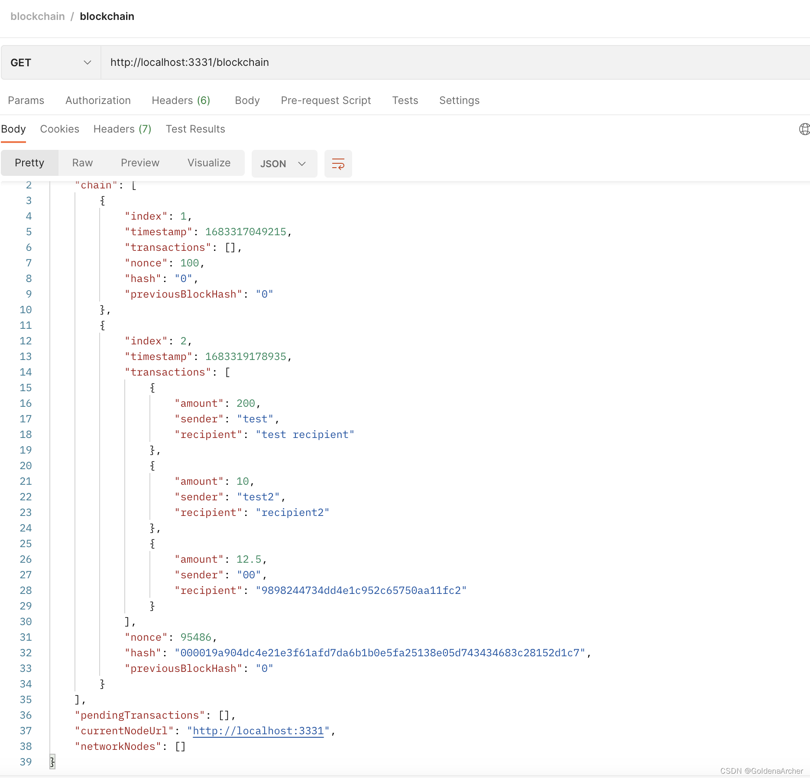Click the "currentNodeUrl" key
This screenshot has height=778, width=810.
124,731
